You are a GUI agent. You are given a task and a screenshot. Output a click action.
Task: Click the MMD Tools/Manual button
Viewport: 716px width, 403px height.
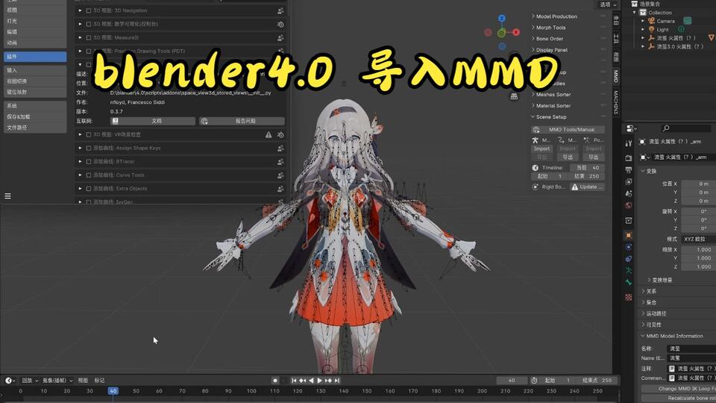click(568, 130)
